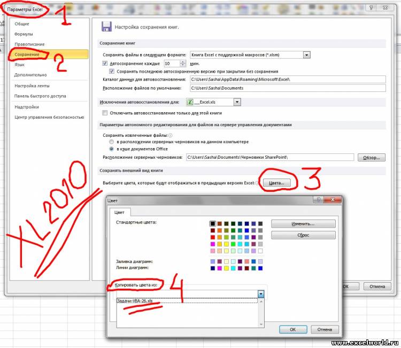Open the Язык options category
Screen dimensions: 401x348
coord(19,65)
